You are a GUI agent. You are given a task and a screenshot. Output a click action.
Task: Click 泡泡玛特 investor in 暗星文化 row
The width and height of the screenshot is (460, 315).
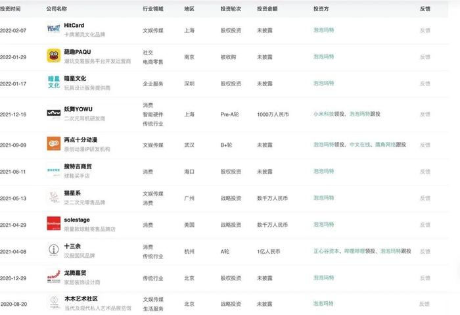(323, 84)
